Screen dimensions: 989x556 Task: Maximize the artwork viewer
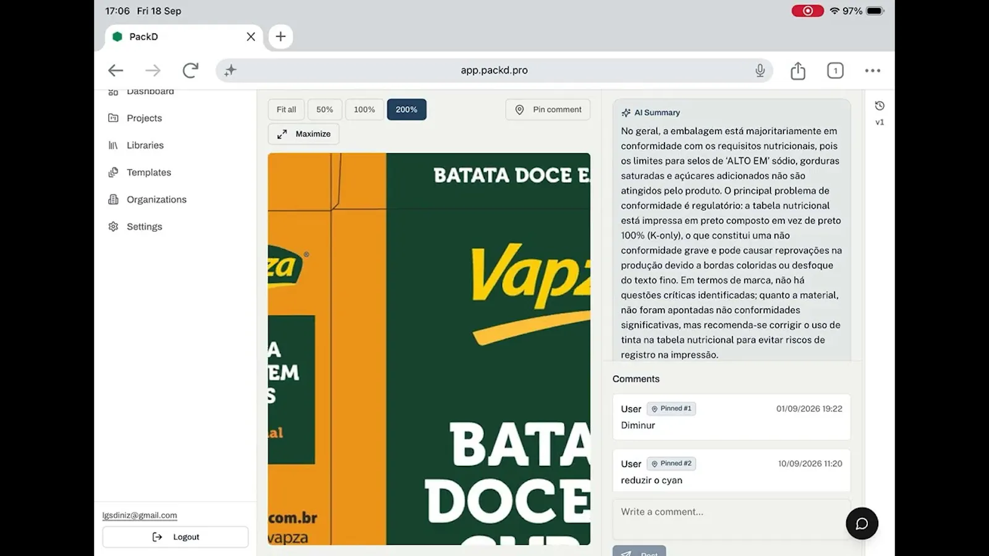coord(303,134)
